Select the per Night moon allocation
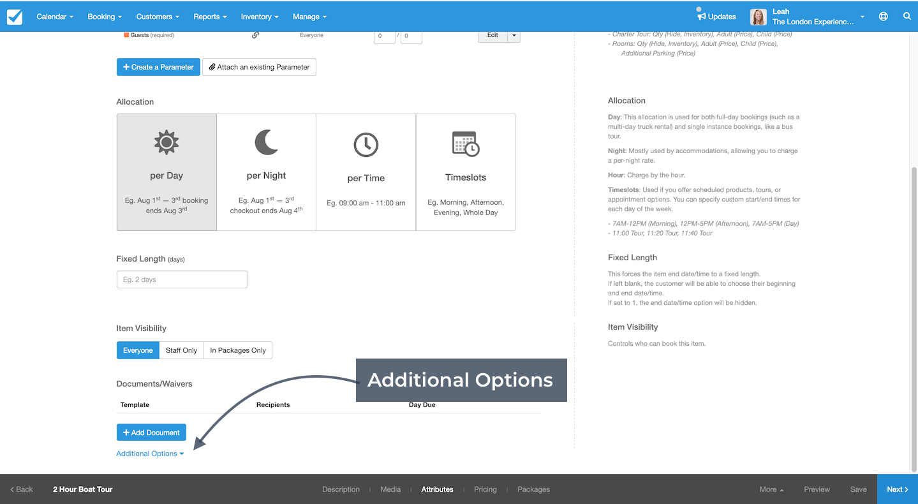918x504 pixels. [267, 172]
